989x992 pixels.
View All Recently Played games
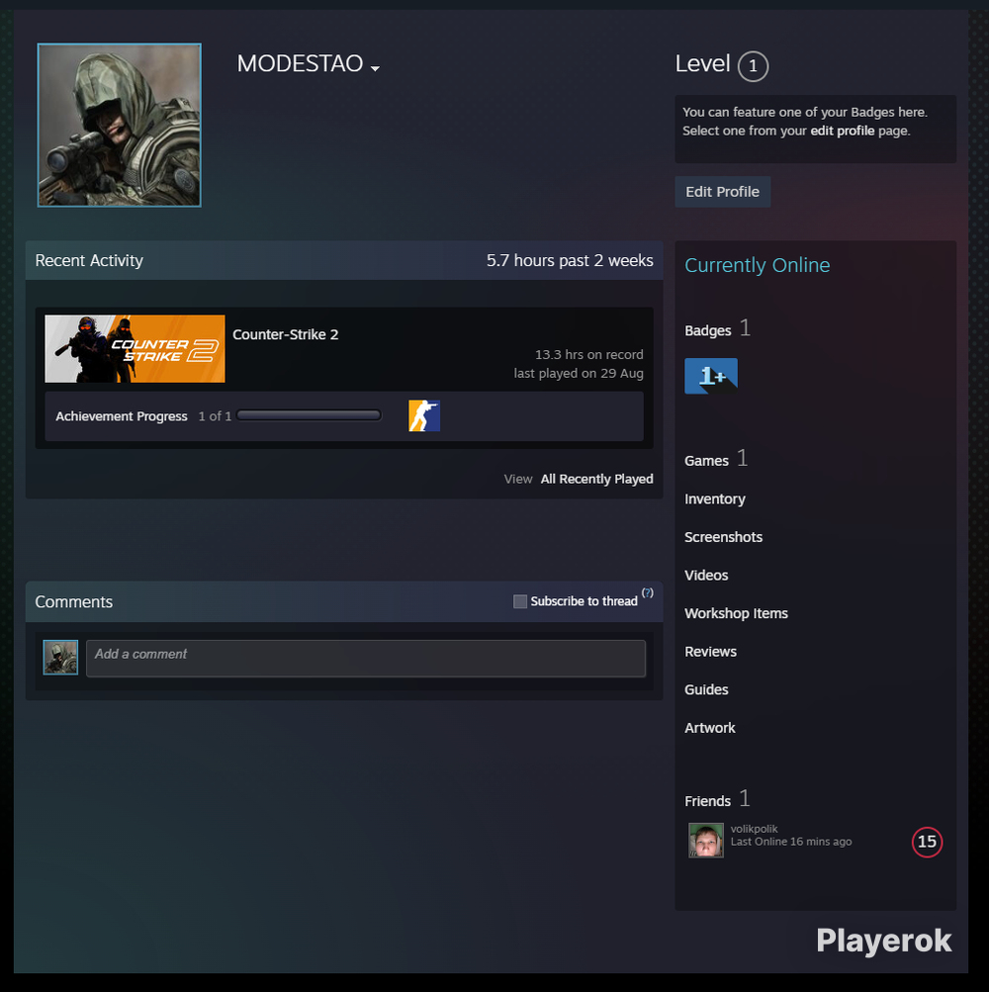[x=596, y=479]
